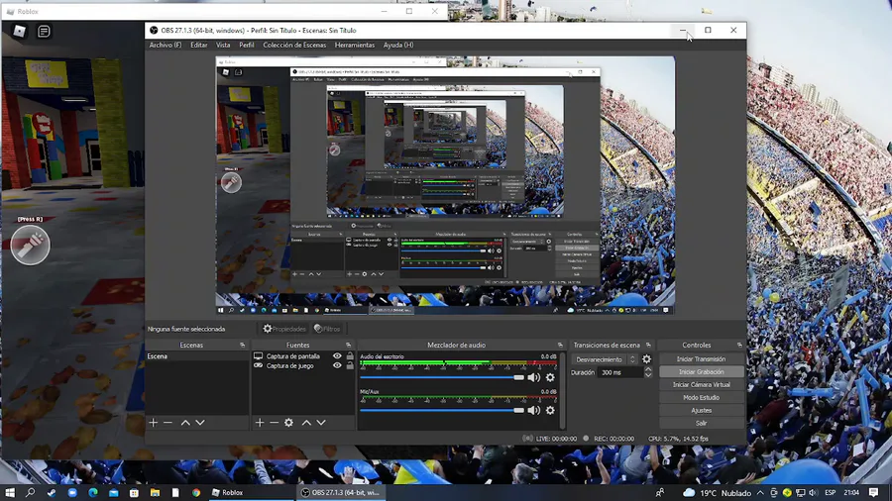The width and height of the screenshot is (892, 501).
Task: Open the Windows Start menu
Action: tap(10, 492)
